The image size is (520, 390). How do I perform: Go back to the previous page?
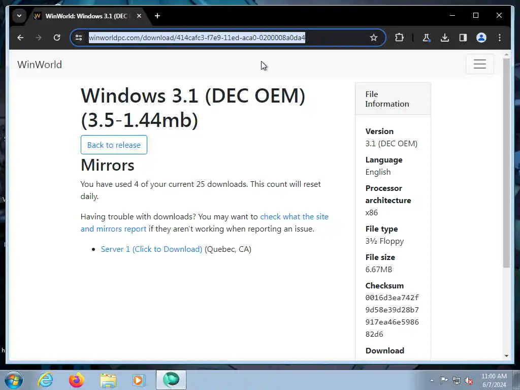click(x=20, y=38)
